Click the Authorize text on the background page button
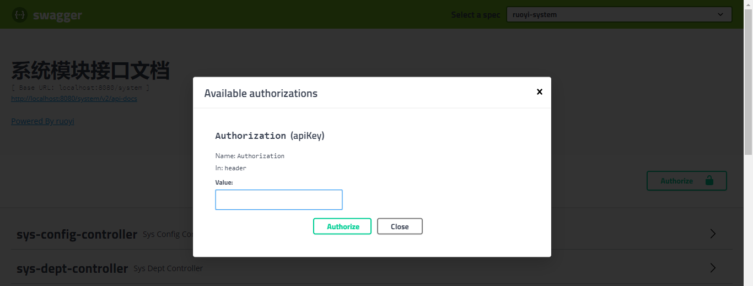This screenshot has height=286, width=753. 676,181
